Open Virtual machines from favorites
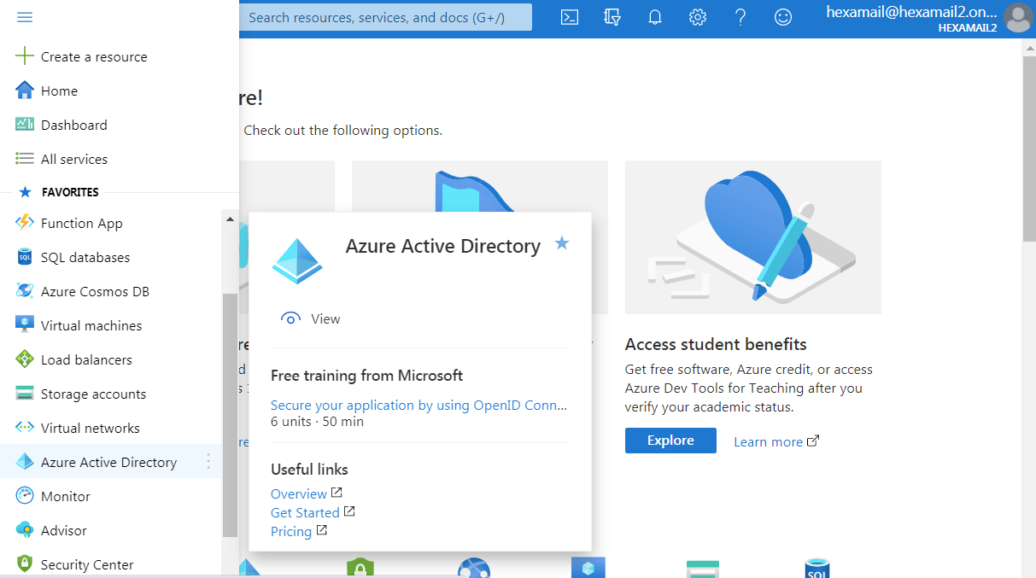The width and height of the screenshot is (1036, 578). tap(91, 325)
